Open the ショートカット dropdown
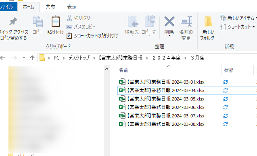The width and height of the screenshot is (257, 156). tap(237, 27)
